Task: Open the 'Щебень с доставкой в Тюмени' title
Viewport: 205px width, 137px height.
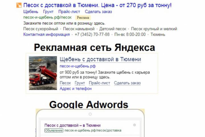Action: coord(101,59)
